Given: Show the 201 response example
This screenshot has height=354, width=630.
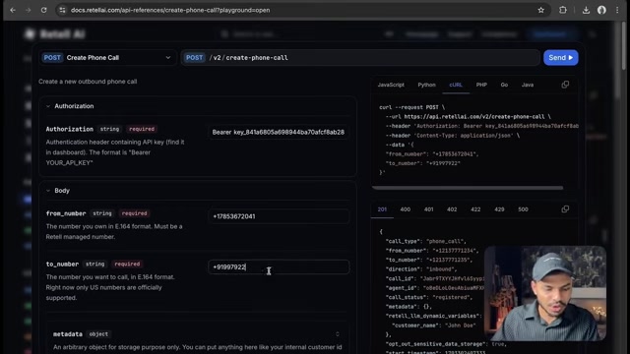Looking at the screenshot, I should coord(382,209).
